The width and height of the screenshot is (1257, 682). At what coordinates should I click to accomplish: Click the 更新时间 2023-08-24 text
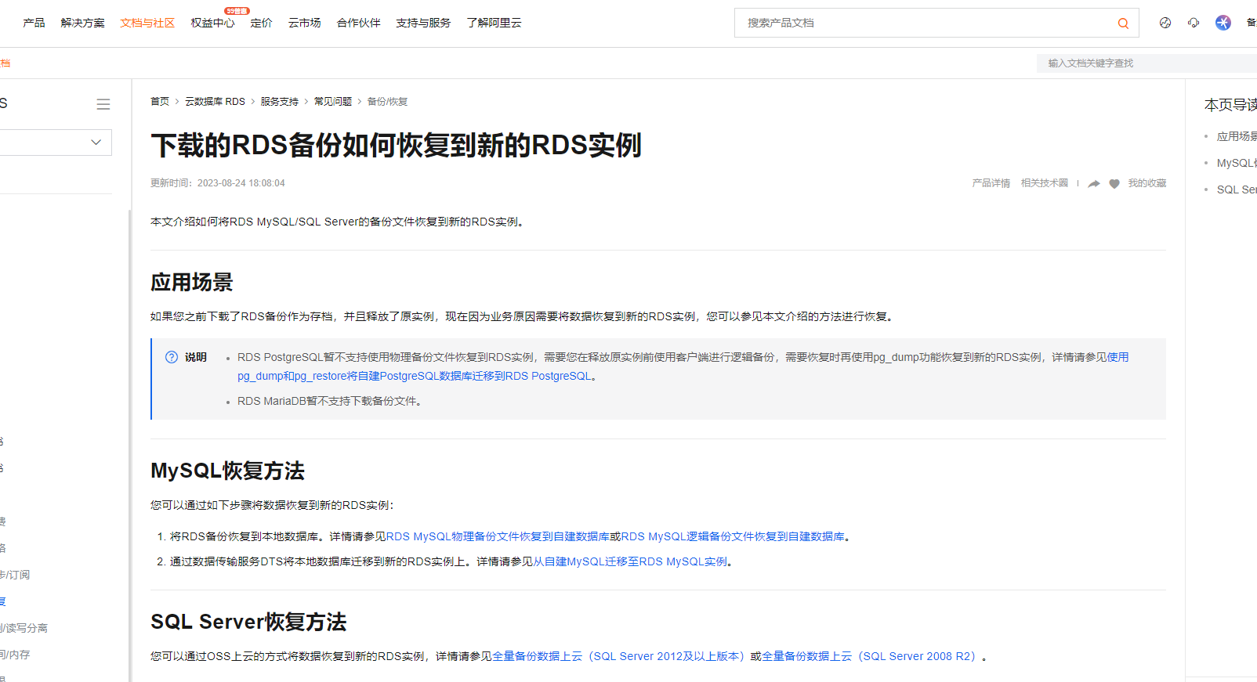(x=218, y=183)
